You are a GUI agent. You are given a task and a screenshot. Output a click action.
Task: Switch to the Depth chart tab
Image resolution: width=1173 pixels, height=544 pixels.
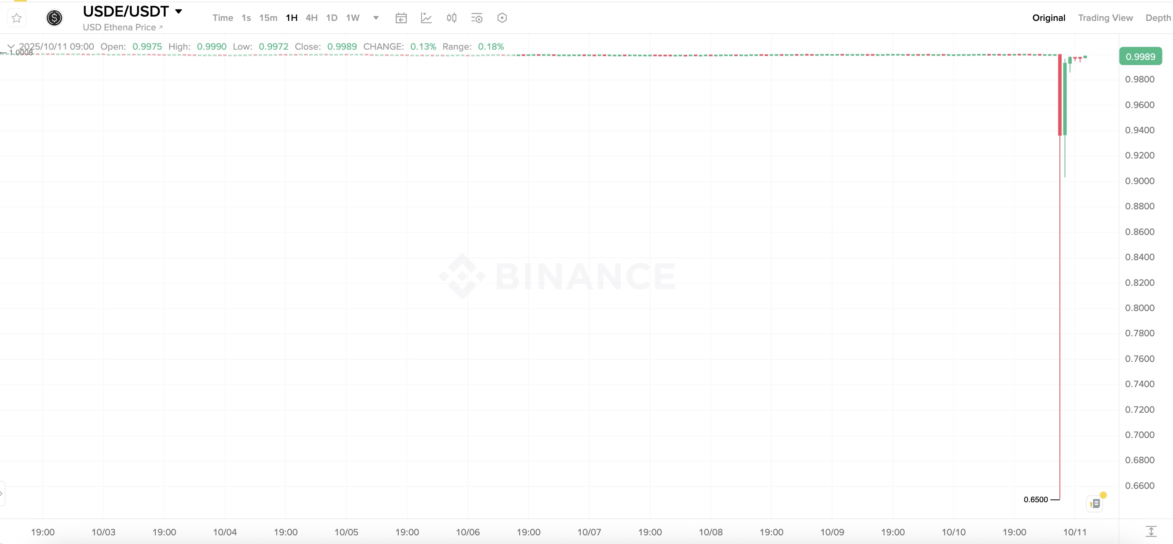click(x=1158, y=18)
